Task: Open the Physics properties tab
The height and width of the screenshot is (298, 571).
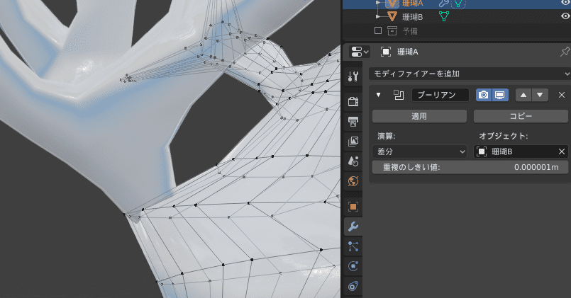Action: 353,266
